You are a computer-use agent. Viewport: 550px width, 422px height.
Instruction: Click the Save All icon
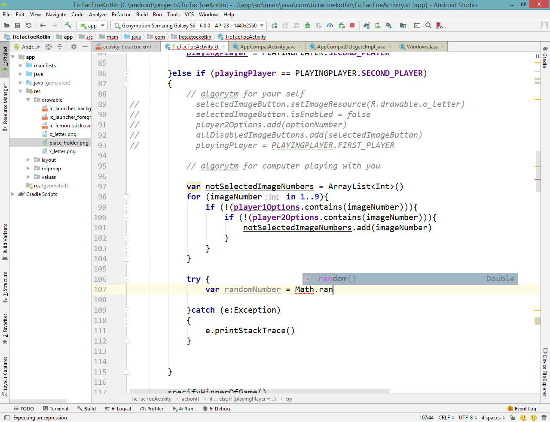[x=18, y=26]
